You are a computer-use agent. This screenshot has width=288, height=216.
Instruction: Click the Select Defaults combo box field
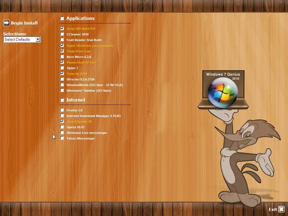[22, 39]
